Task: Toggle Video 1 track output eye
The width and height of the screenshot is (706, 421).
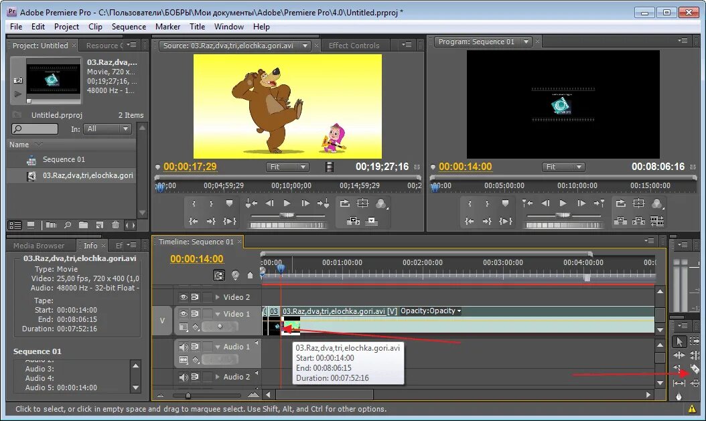Action: [x=184, y=313]
